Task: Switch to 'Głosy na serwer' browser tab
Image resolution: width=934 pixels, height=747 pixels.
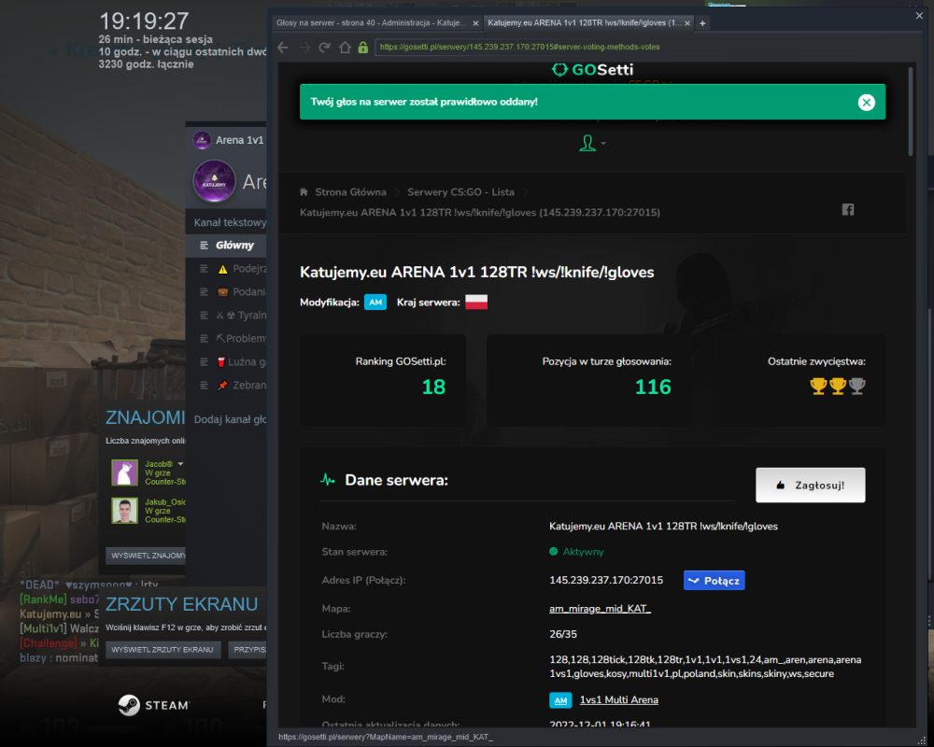Action: pyautogui.click(x=371, y=22)
